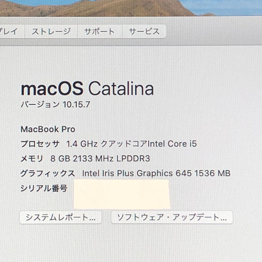Select the 1.4 GHz Intel Core i5 text

[132, 144]
